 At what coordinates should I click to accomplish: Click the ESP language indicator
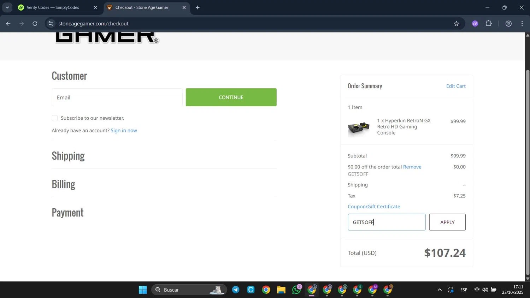click(464, 290)
